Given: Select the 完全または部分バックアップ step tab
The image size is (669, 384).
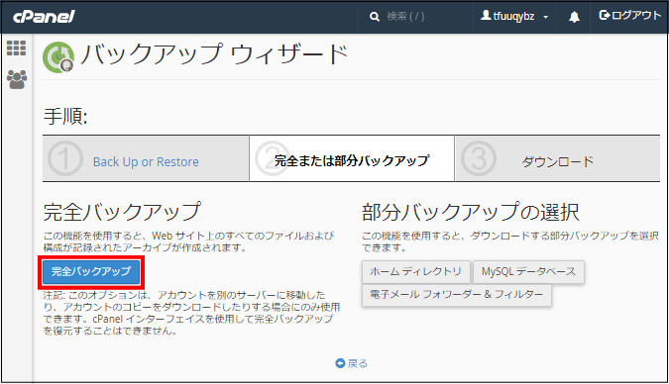Looking at the screenshot, I should 352,159.
